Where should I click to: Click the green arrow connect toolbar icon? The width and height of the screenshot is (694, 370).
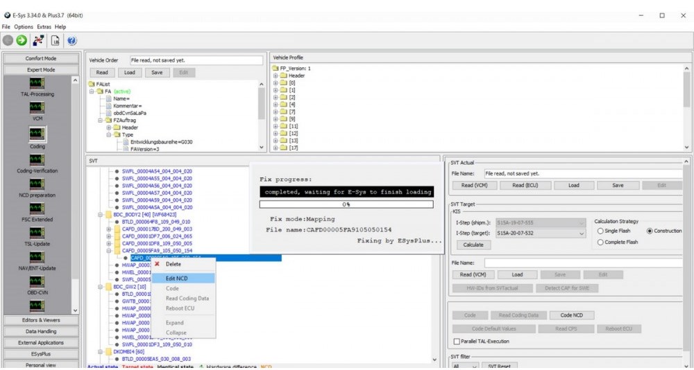point(22,41)
